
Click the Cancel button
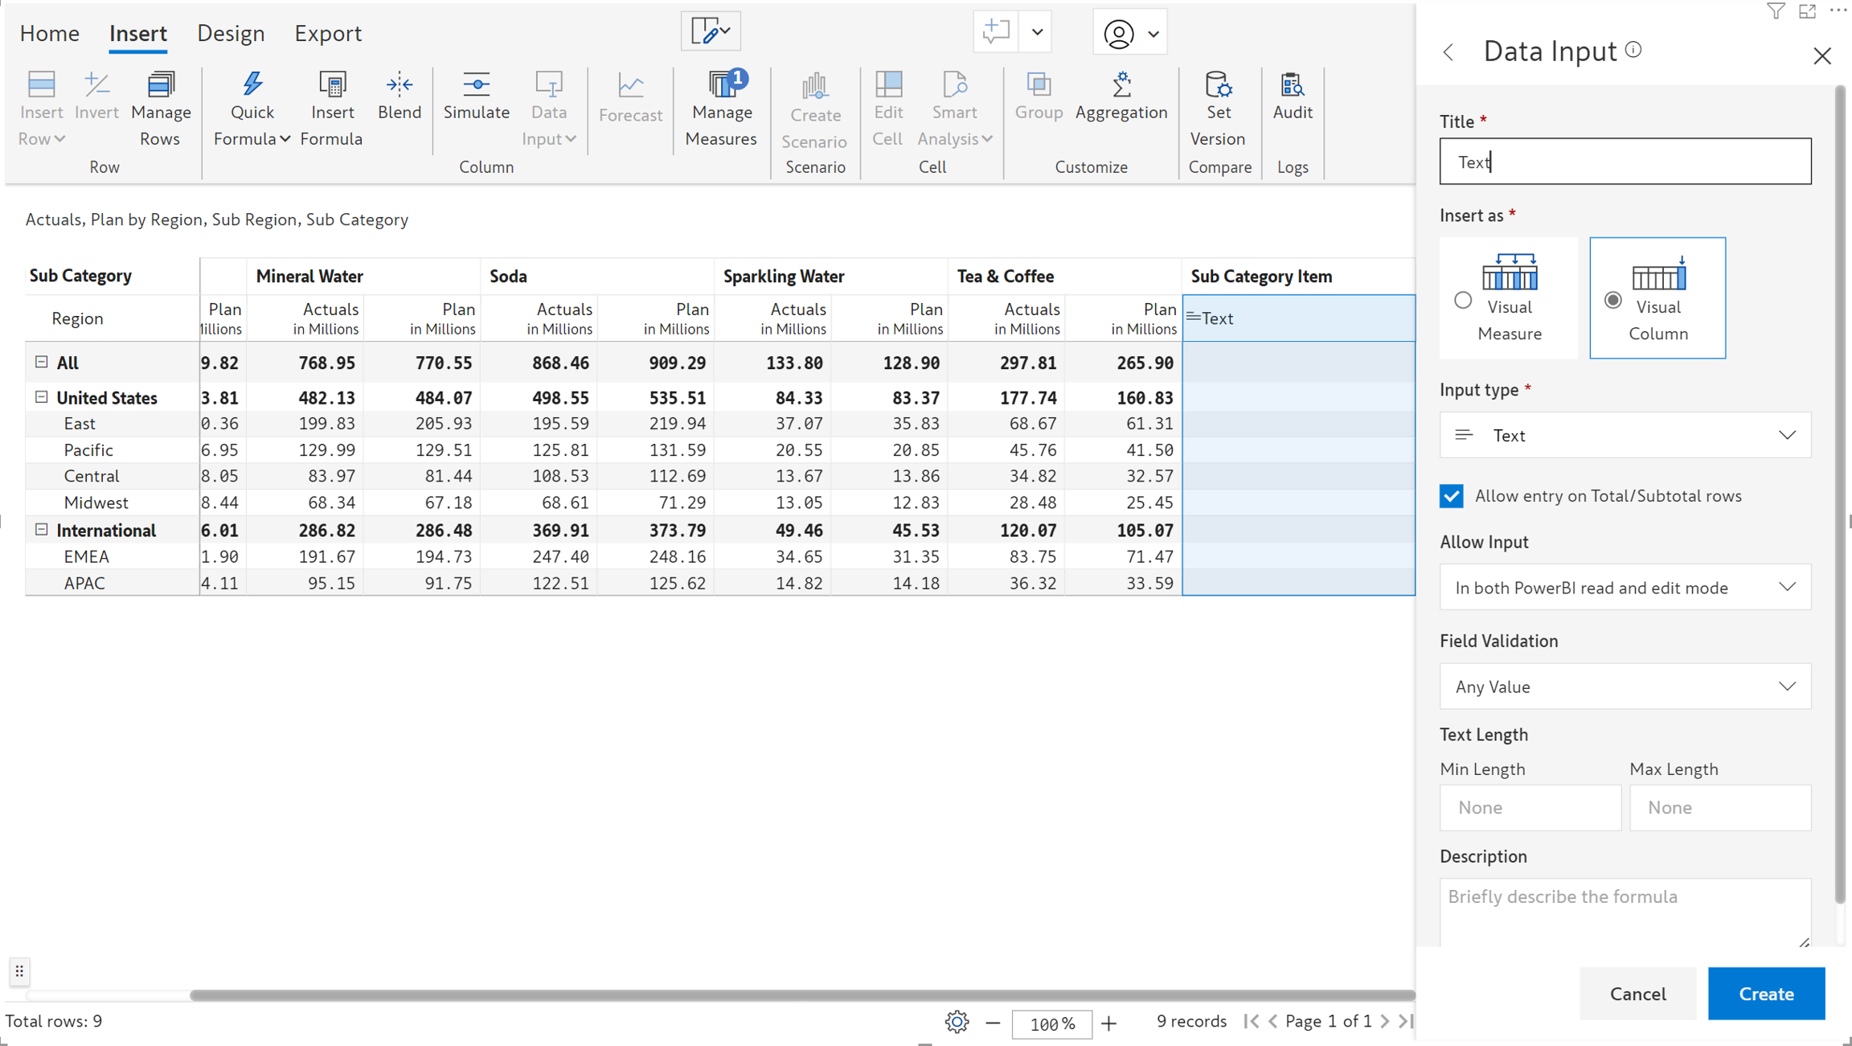[x=1637, y=994]
